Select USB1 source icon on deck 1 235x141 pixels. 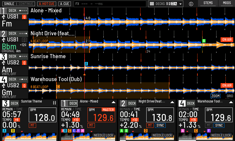pos(4,17)
